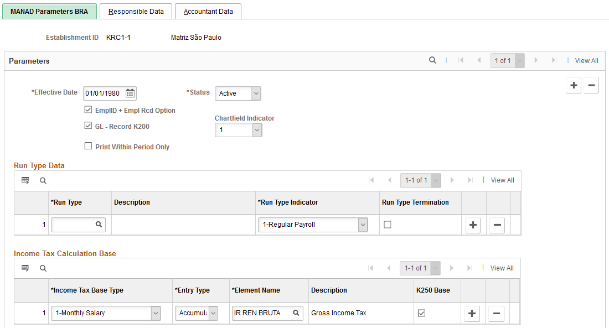Click the find icon in the Run Type Data grid

tap(43, 180)
